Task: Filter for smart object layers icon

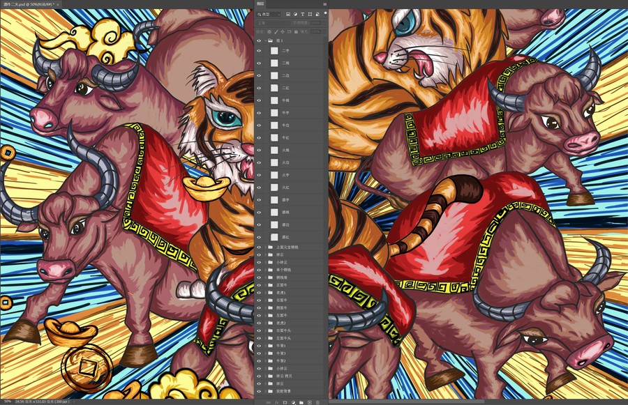Action: coord(317,15)
